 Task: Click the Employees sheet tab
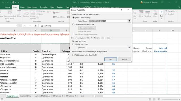12,96
